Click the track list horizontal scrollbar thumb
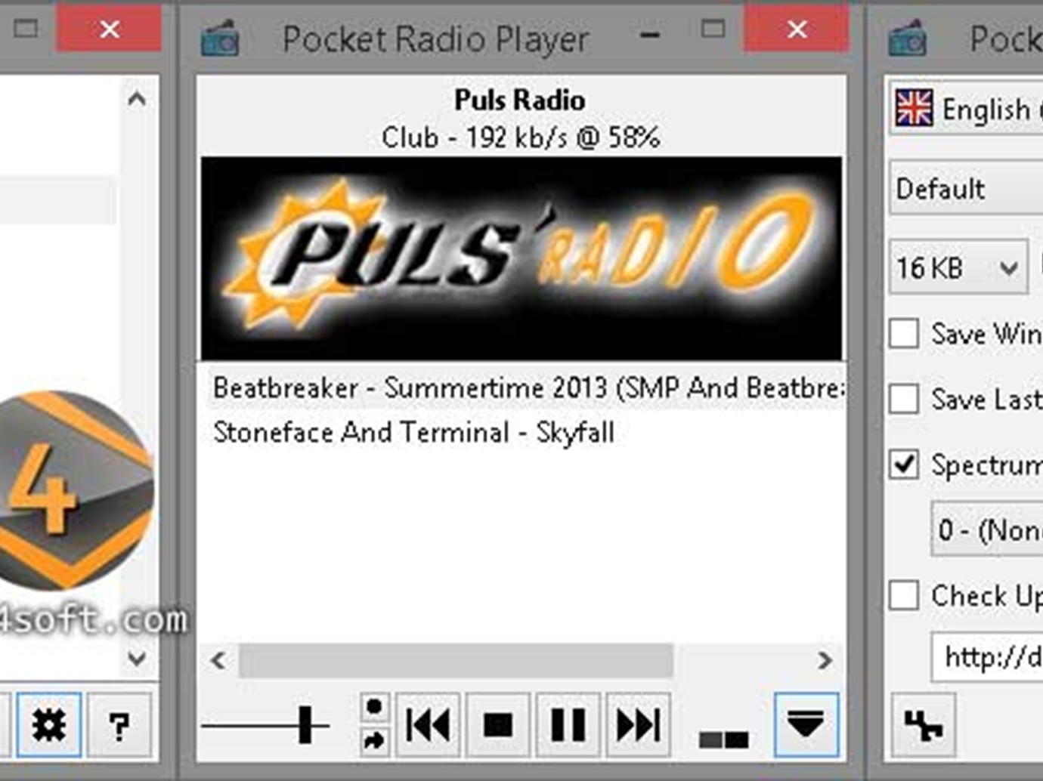 tap(456, 661)
